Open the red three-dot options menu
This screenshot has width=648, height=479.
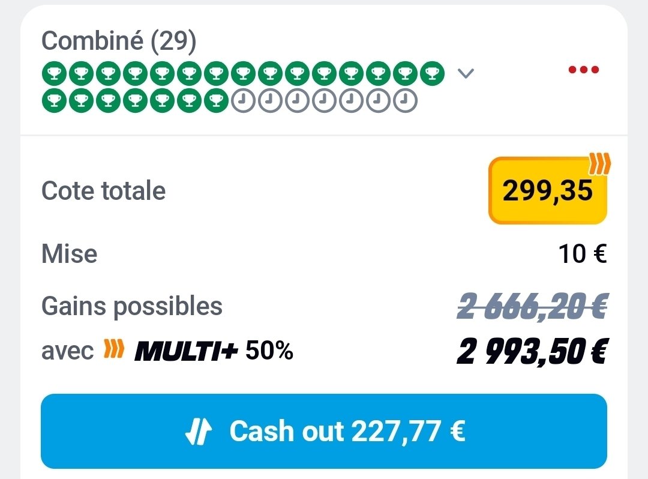(583, 70)
